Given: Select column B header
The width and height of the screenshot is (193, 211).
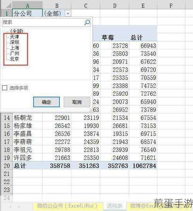Looking at the screenshot, I should [57, 6].
